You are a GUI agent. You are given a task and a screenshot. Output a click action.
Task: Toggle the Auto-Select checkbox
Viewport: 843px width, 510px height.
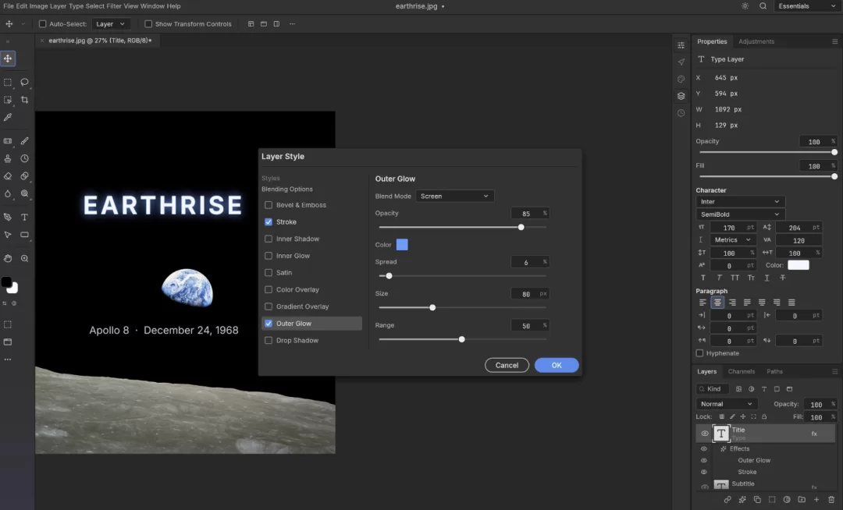click(x=42, y=23)
